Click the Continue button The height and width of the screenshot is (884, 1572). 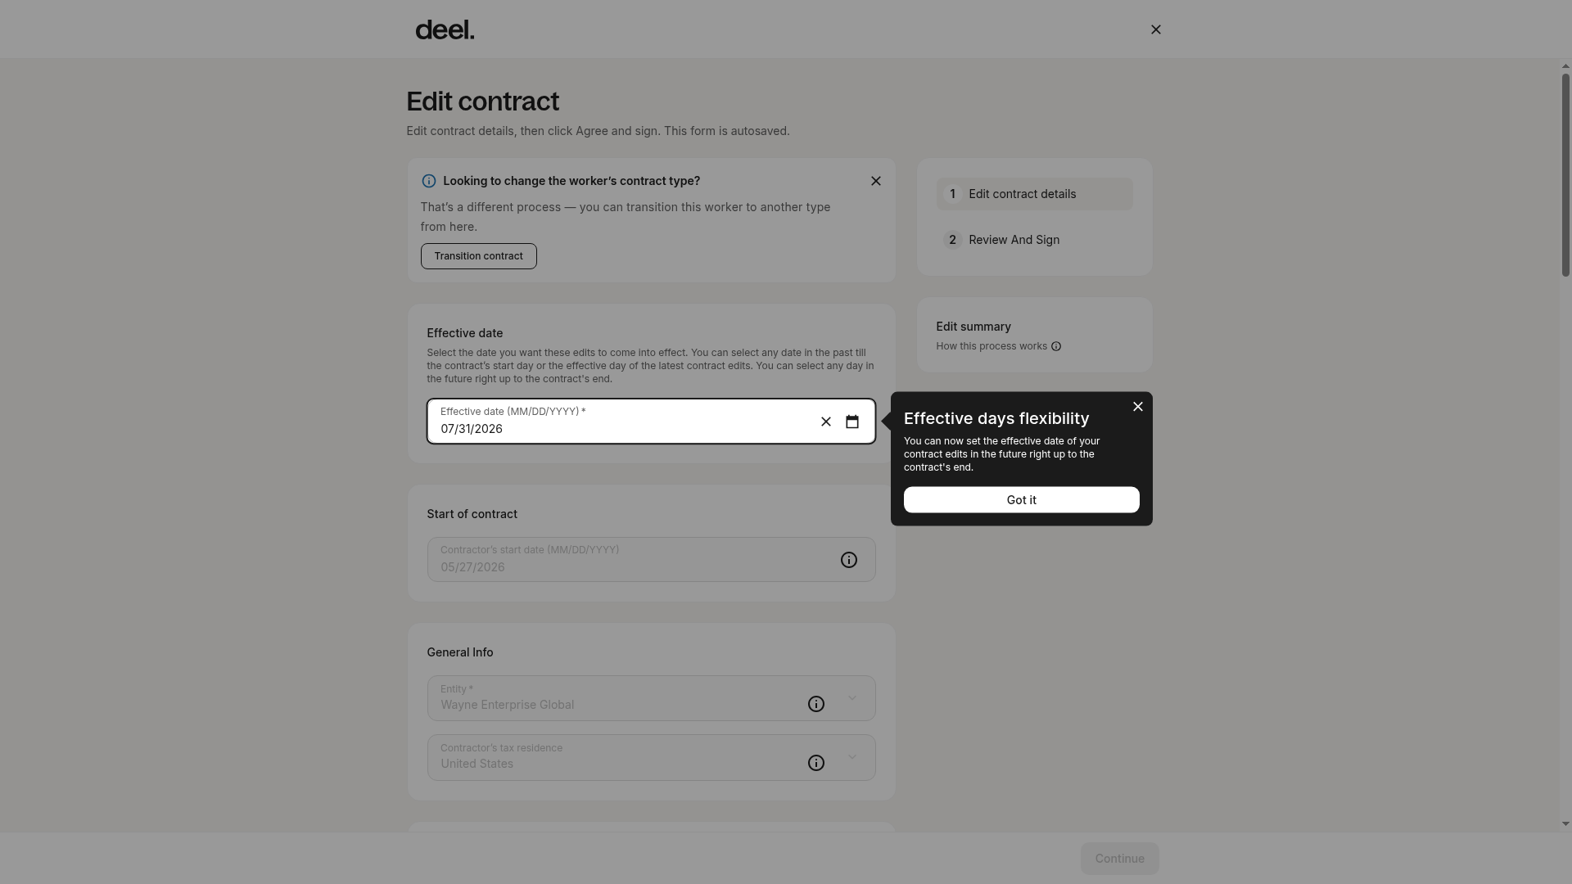click(1120, 859)
